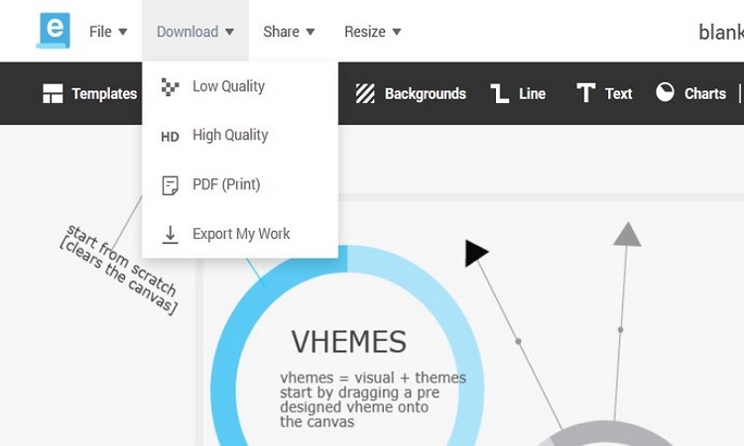Expand the Resize dropdown arrow
Screen dimensions: 744x446
[397, 32]
